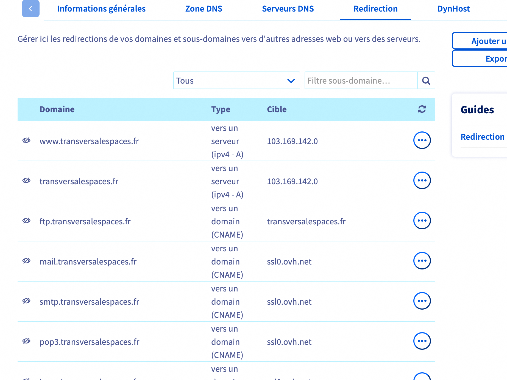Open actions menu for www.transversalespaces.fr

pos(422,140)
